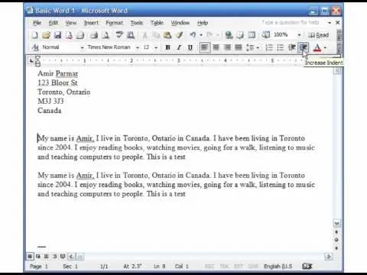367x275 pixels.
Task: Open the font size 12 dropdown
Action: tap(156, 47)
